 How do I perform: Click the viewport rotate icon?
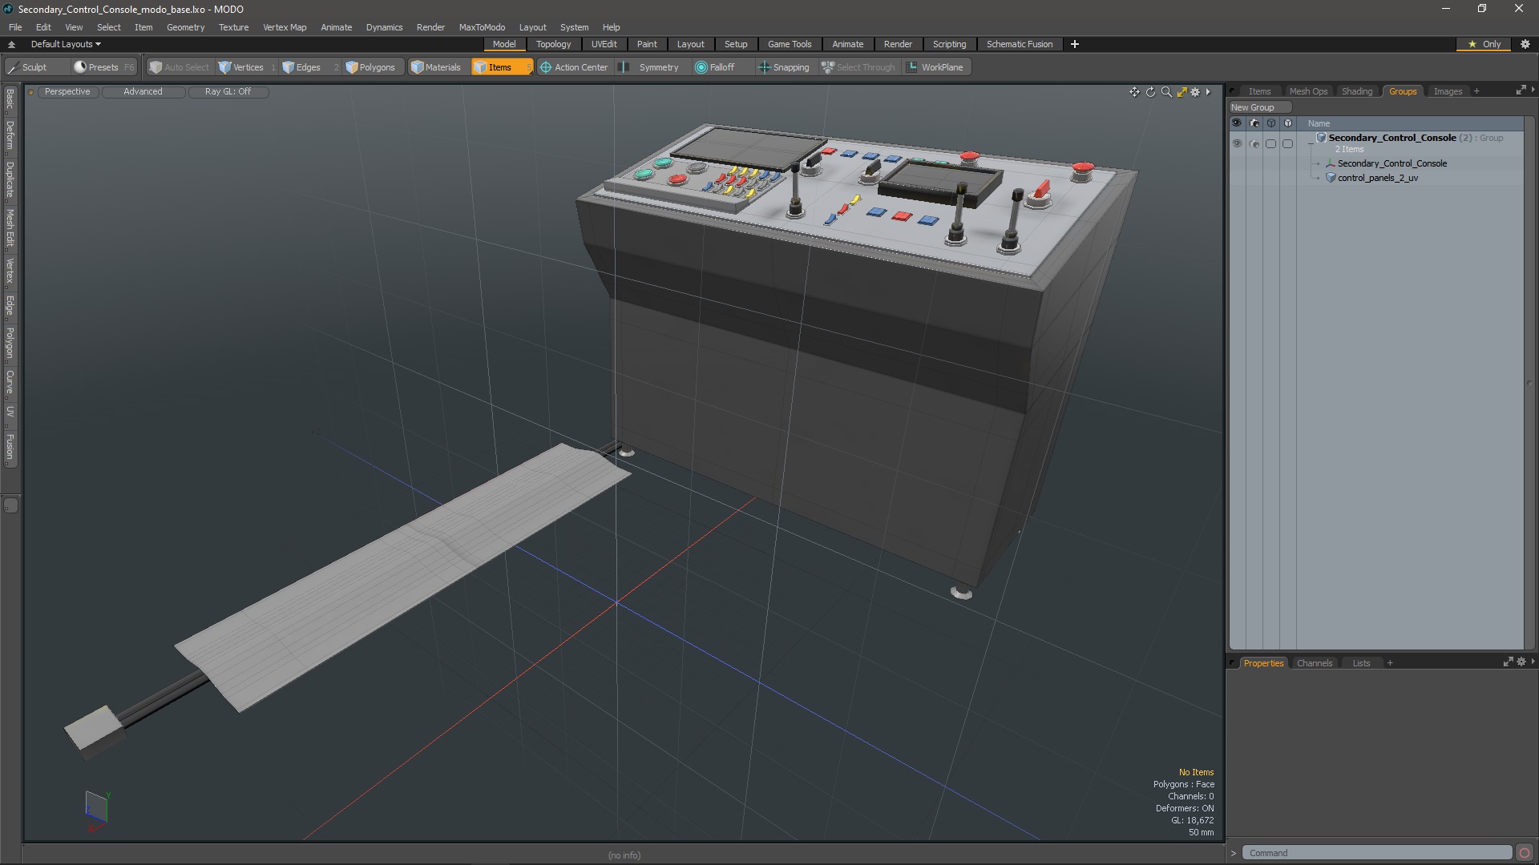[x=1150, y=92]
